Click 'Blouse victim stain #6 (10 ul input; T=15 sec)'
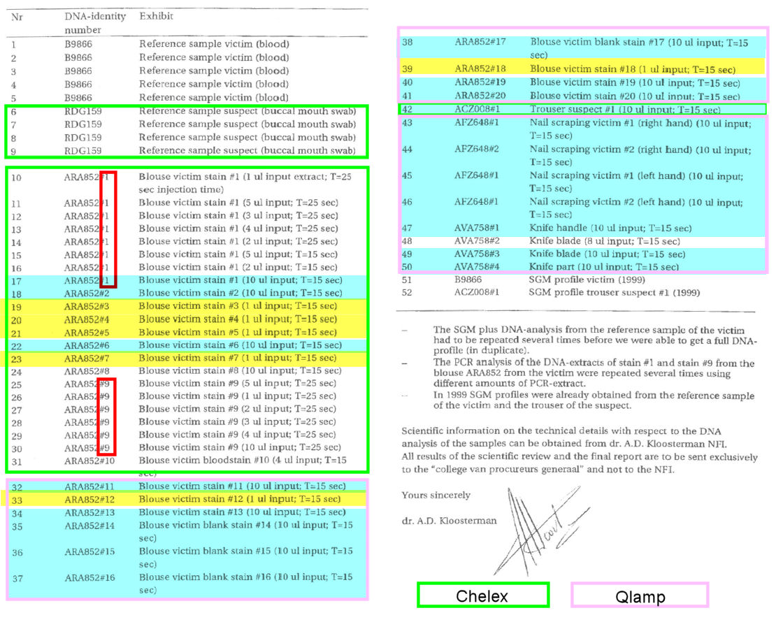776x629 pixels. point(240,345)
